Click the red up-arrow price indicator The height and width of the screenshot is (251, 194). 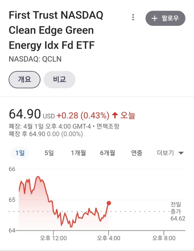tap(115, 115)
